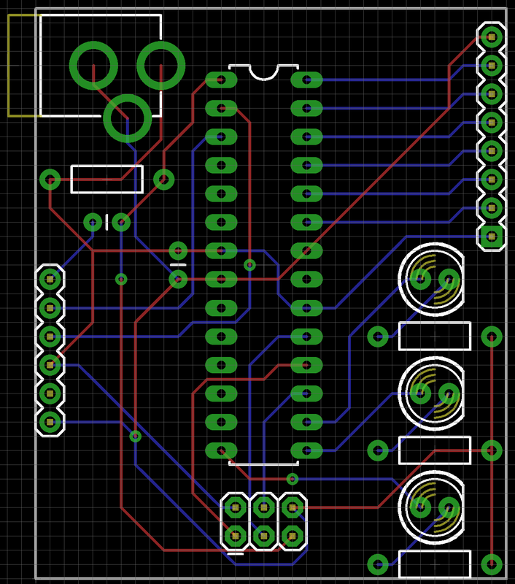The width and height of the screenshot is (515, 584).
Task: Click the bottom pad of the left six-pin header
Action: (x=50, y=422)
